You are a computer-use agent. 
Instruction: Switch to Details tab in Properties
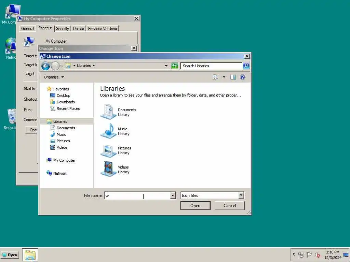(x=79, y=29)
